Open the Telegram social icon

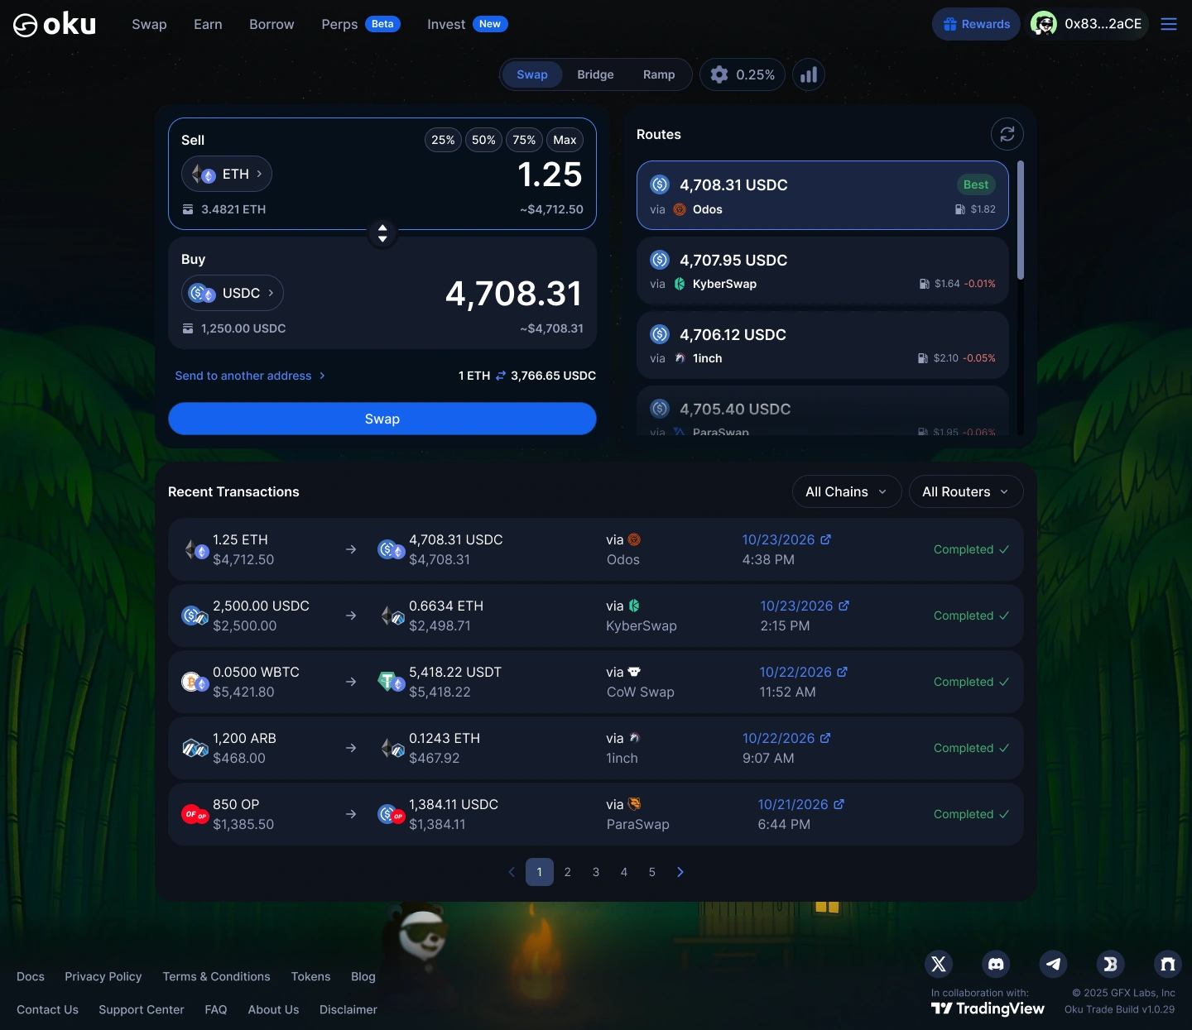[x=1053, y=964]
